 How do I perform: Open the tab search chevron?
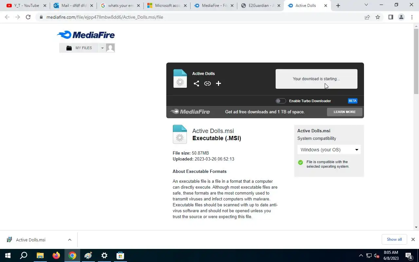pyautogui.click(x=366, y=5)
